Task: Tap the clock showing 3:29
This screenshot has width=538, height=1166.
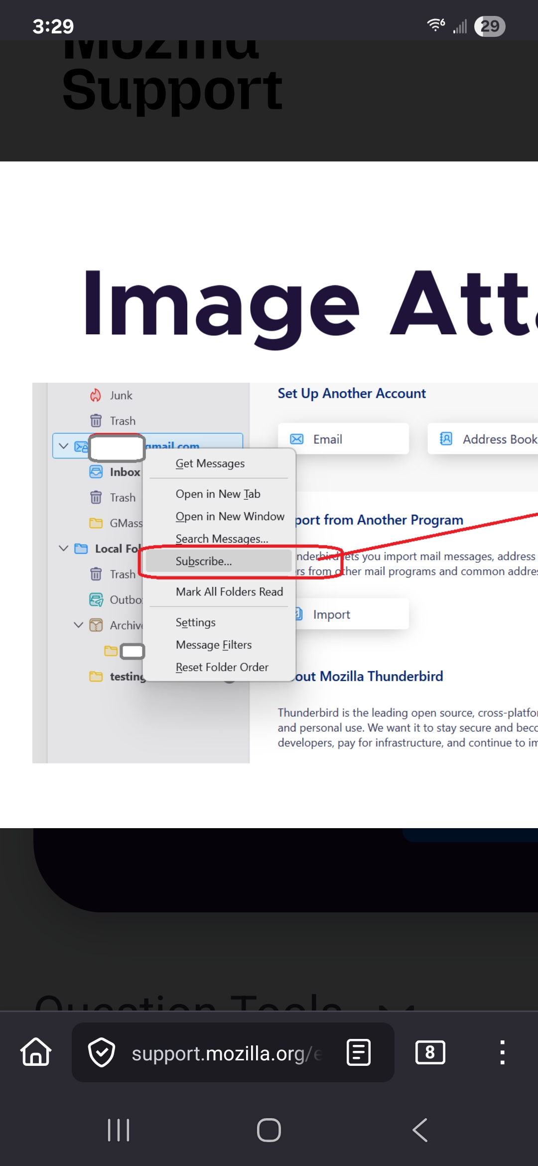Action: click(53, 26)
